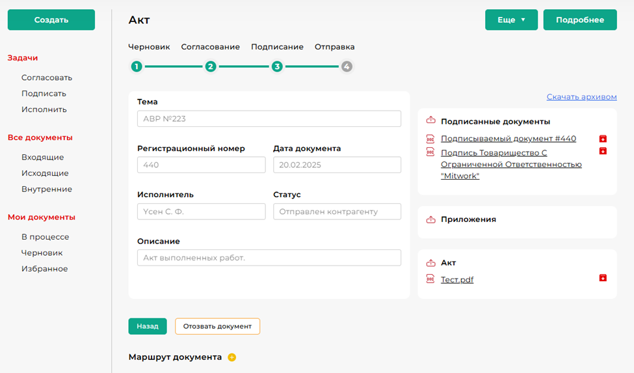Go to Подписать under Задачи

tap(44, 93)
